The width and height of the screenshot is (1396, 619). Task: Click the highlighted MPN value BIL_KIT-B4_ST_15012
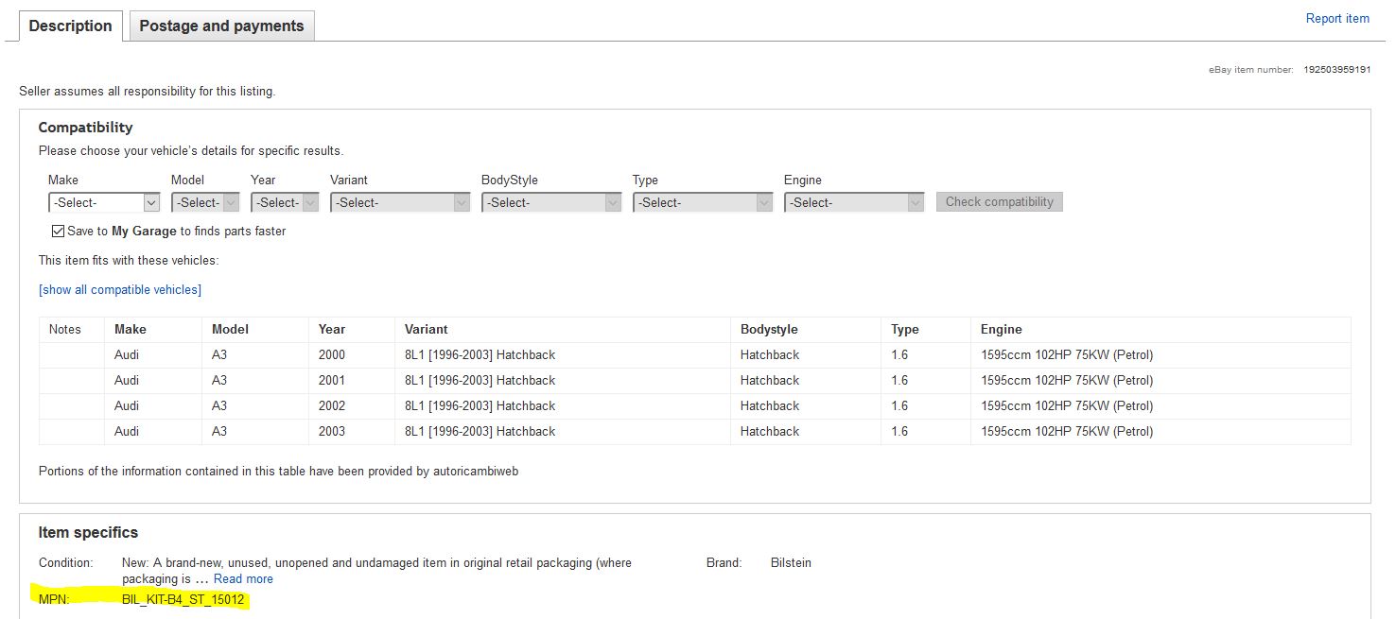tap(183, 599)
